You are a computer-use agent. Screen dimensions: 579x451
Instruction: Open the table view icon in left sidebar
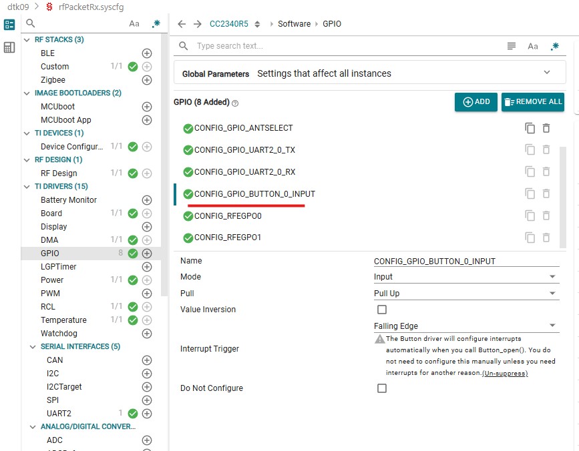(x=9, y=47)
